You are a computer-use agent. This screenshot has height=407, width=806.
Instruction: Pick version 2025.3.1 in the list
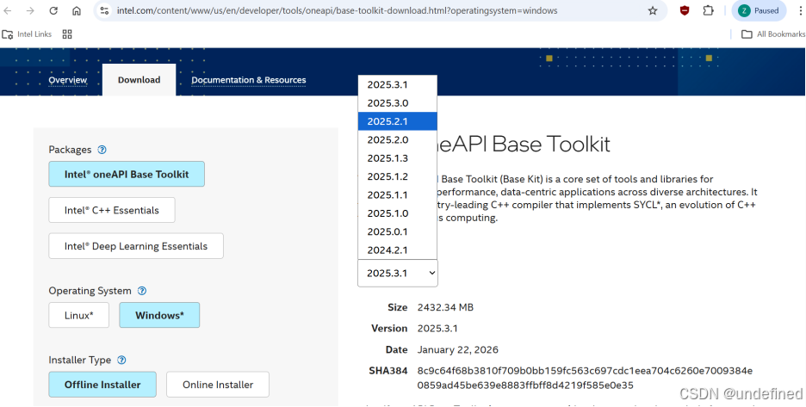(x=397, y=85)
